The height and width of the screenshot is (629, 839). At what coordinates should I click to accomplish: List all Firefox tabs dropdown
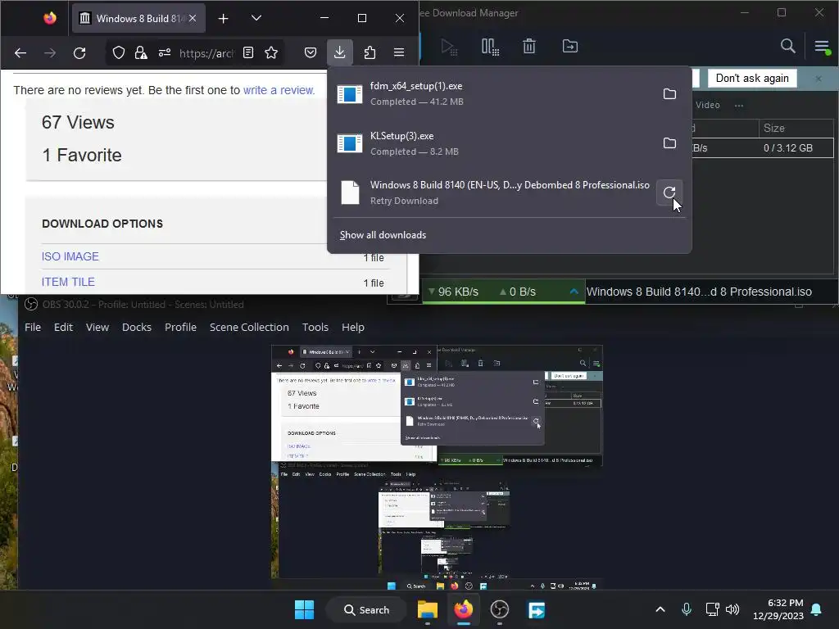256,18
